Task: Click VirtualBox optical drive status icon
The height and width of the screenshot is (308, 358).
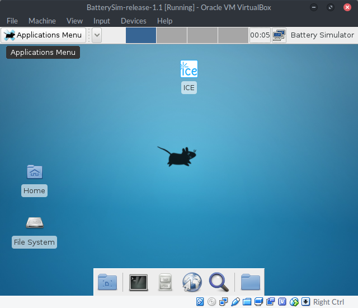Action: (x=211, y=302)
